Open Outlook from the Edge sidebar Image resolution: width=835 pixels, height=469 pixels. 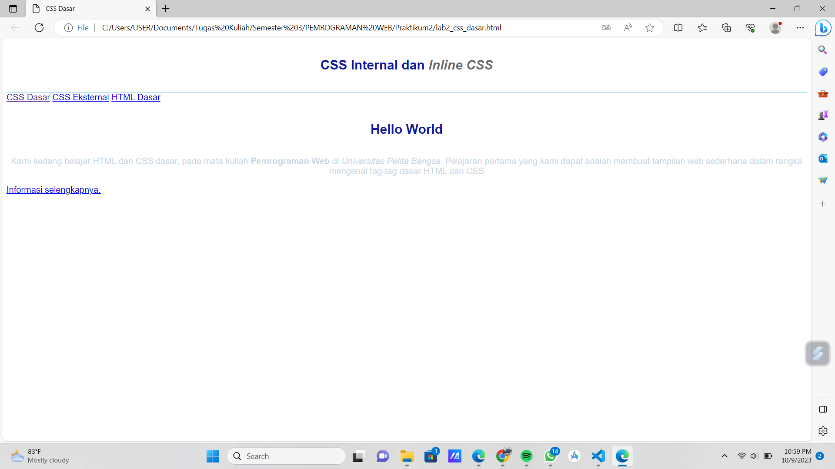(x=823, y=159)
